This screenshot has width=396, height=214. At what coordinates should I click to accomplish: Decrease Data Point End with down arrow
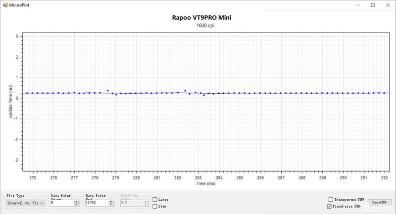click(111, 204)
